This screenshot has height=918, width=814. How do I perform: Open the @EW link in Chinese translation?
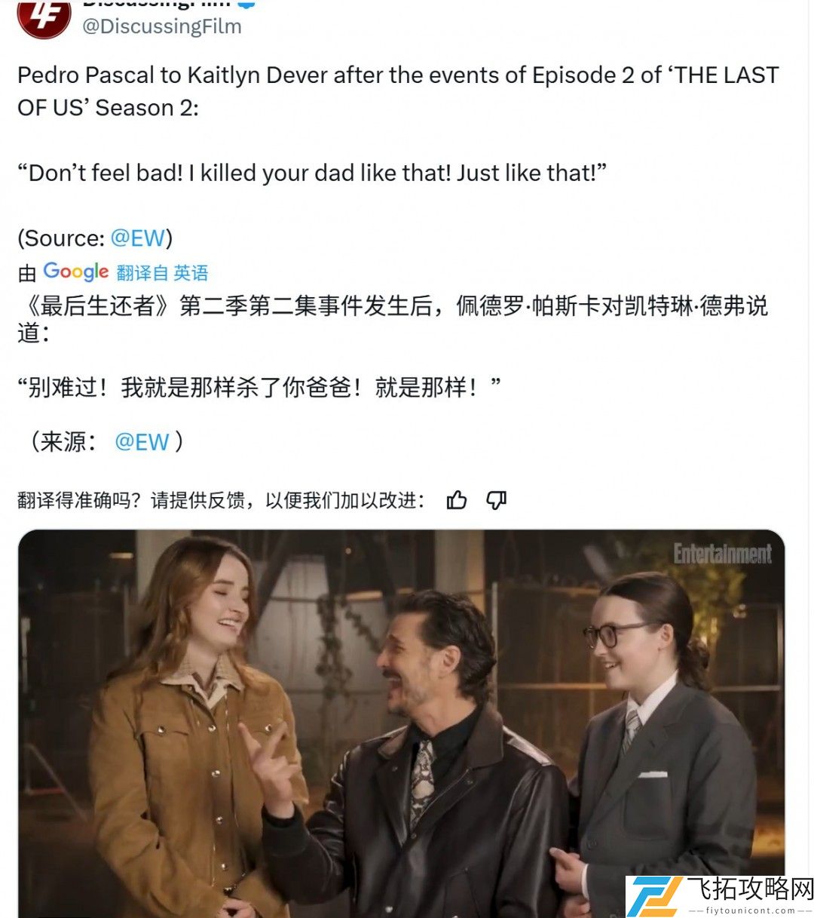coord(142,441)
